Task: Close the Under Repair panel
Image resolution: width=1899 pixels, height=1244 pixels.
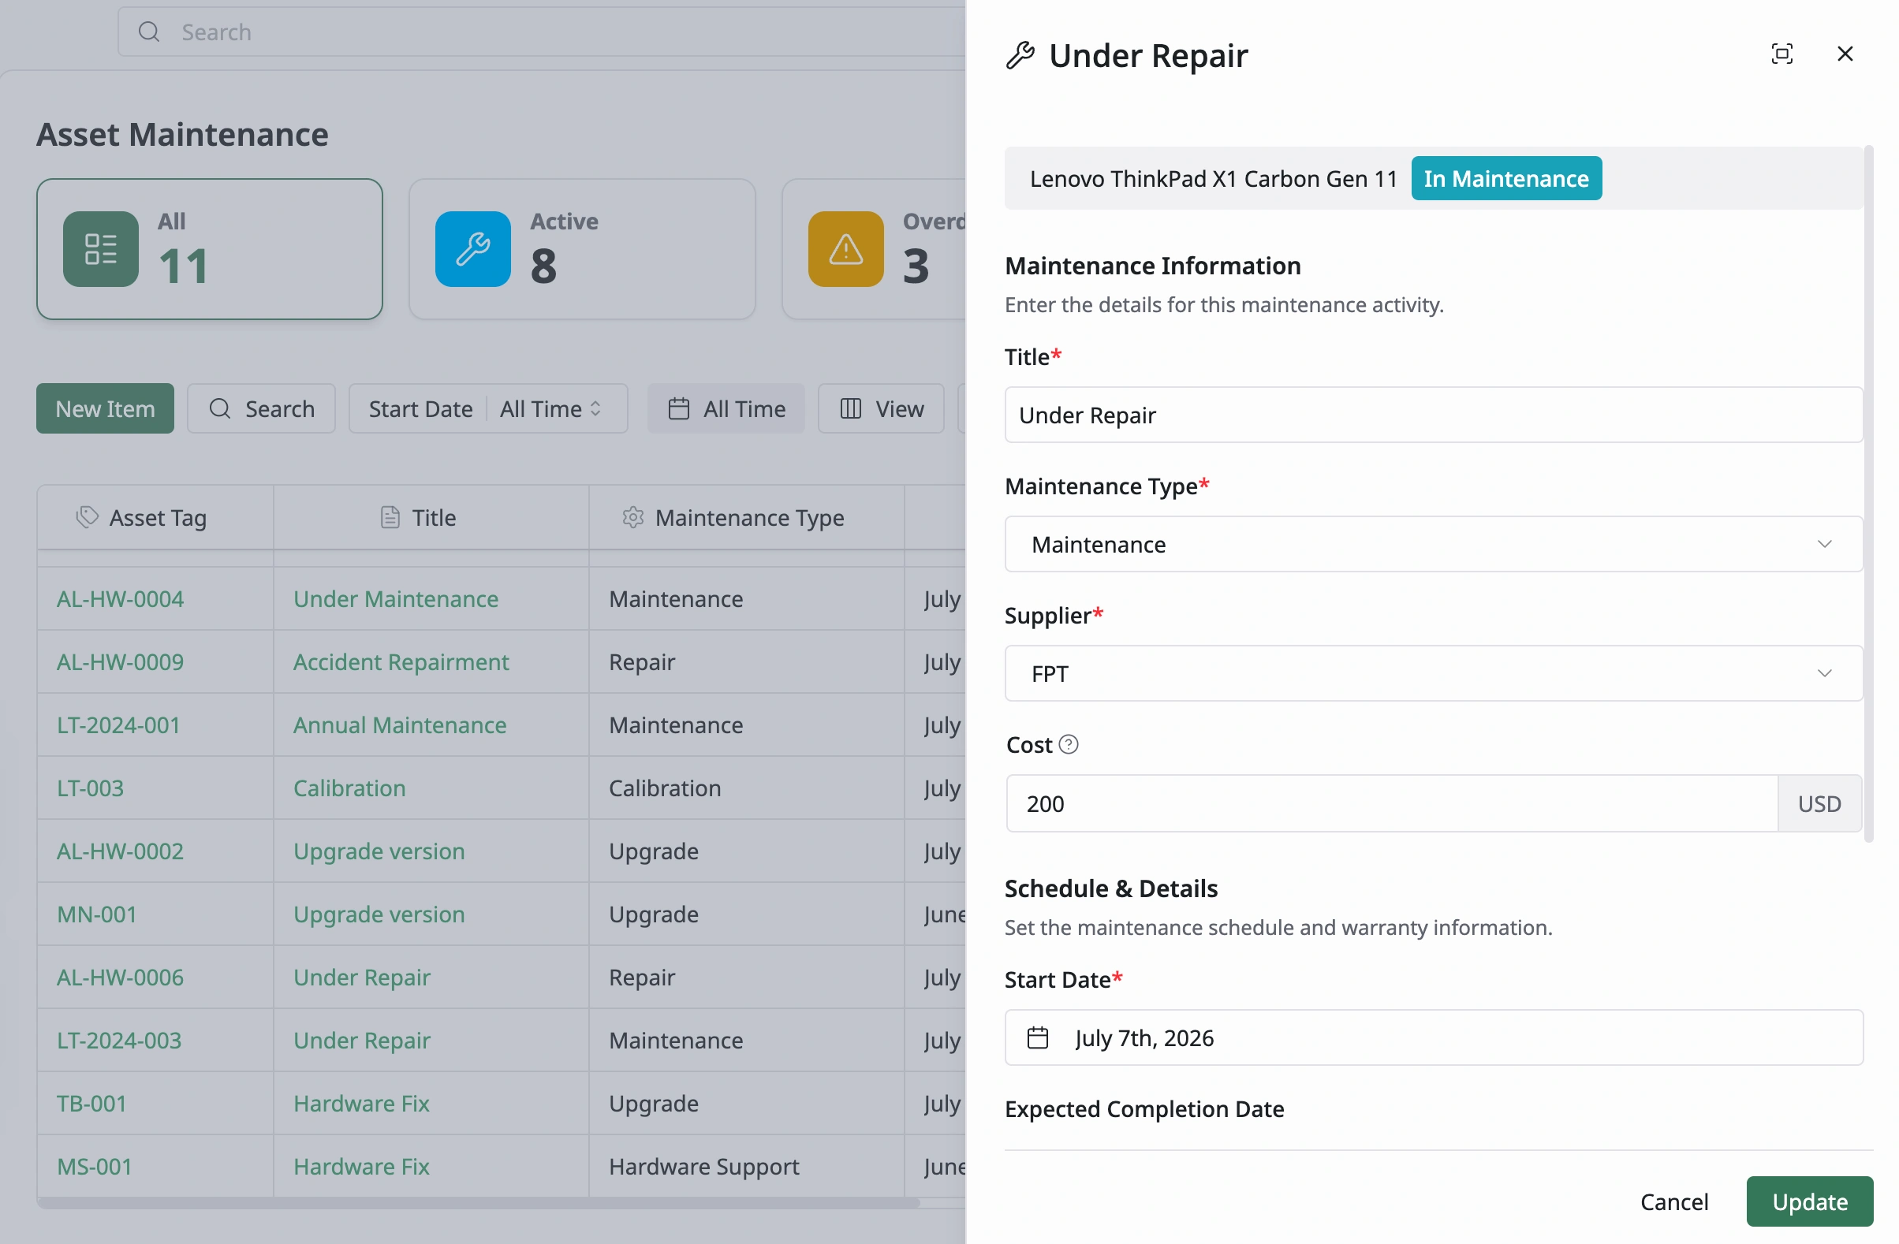Action: (1845, 54)
